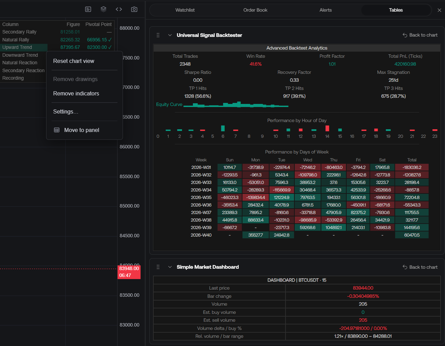The width and height of the screenshot is (445, 346).
Task: Select Move to panel menu entry
Action: click(84, 130)
